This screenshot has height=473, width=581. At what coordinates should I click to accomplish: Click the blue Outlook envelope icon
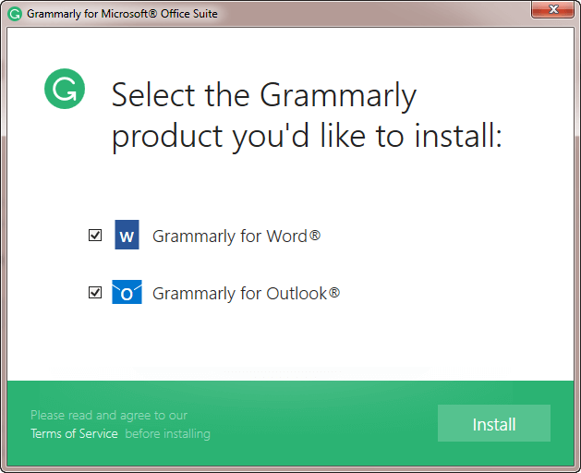[127, 292]
